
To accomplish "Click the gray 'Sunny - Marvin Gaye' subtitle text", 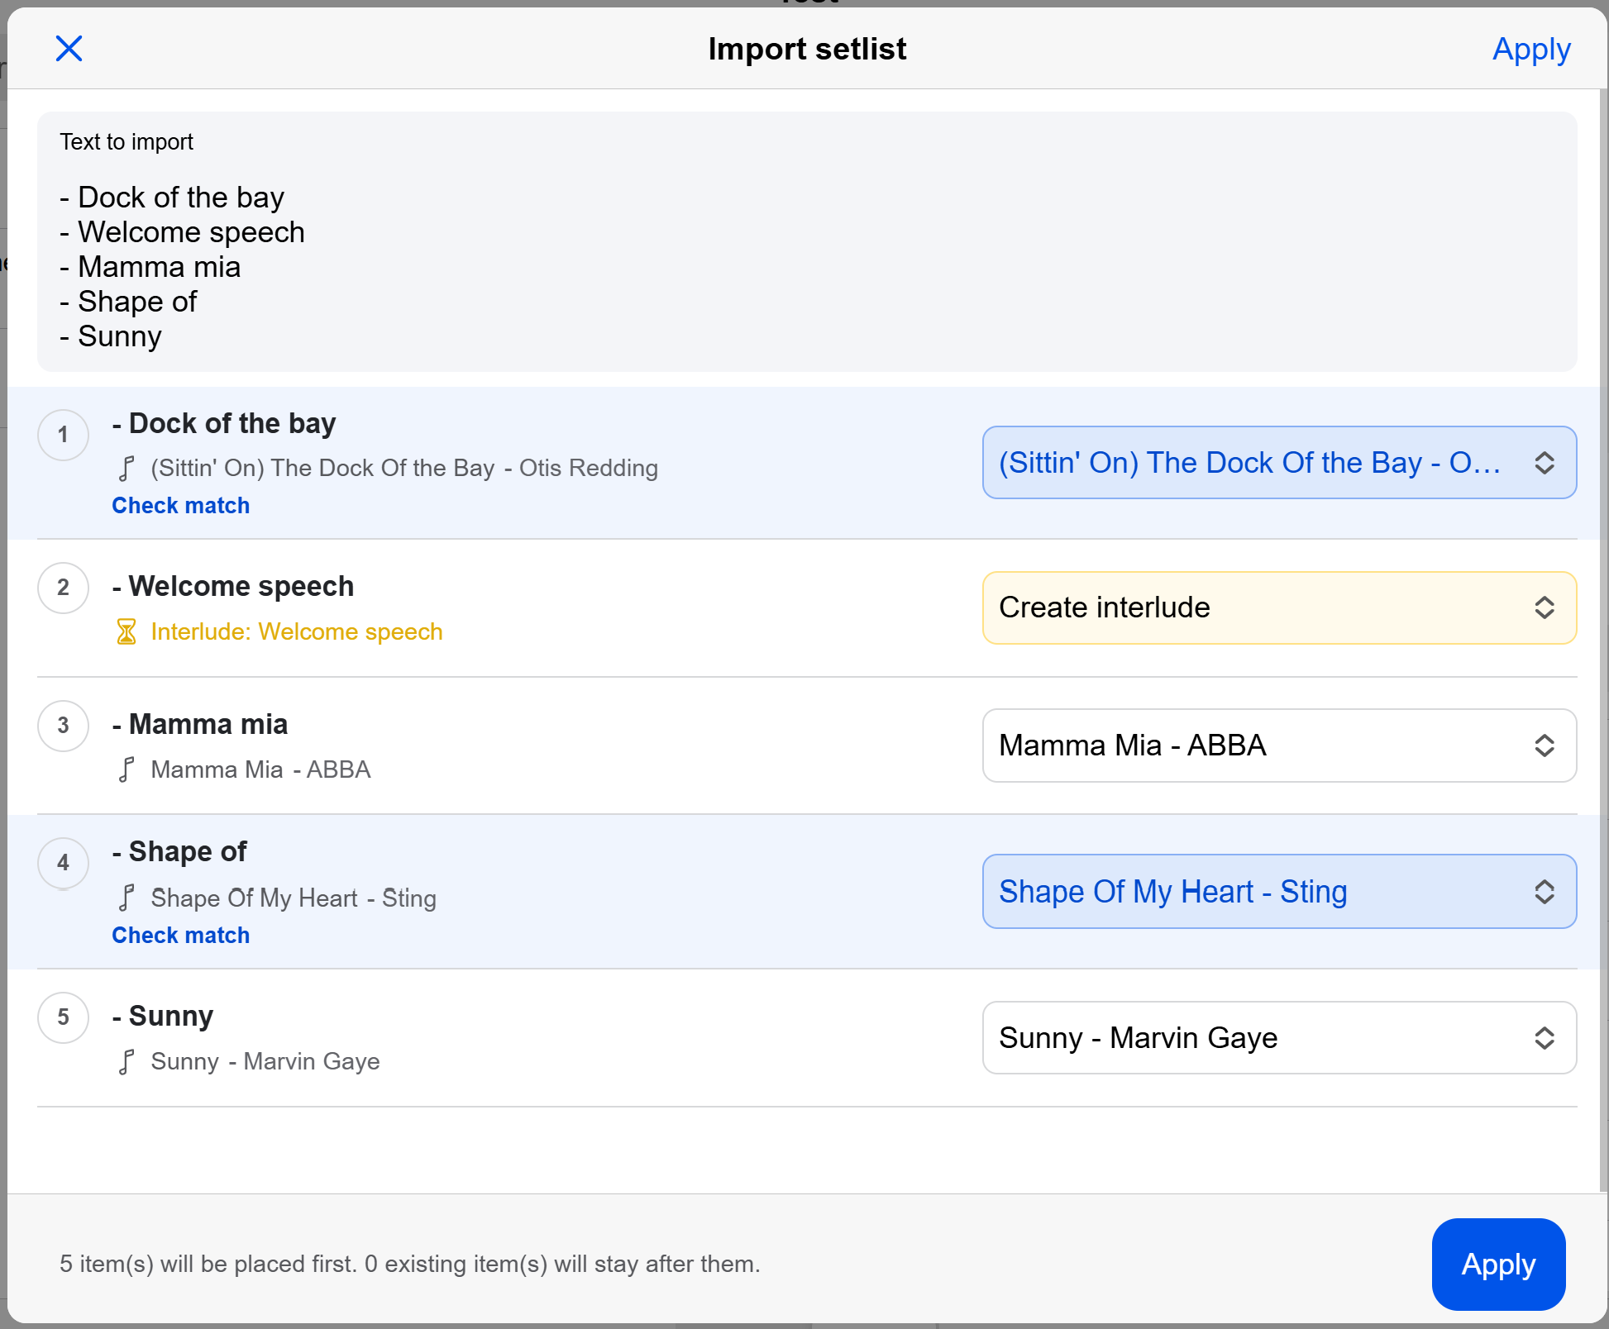I will pos(265,1061).
